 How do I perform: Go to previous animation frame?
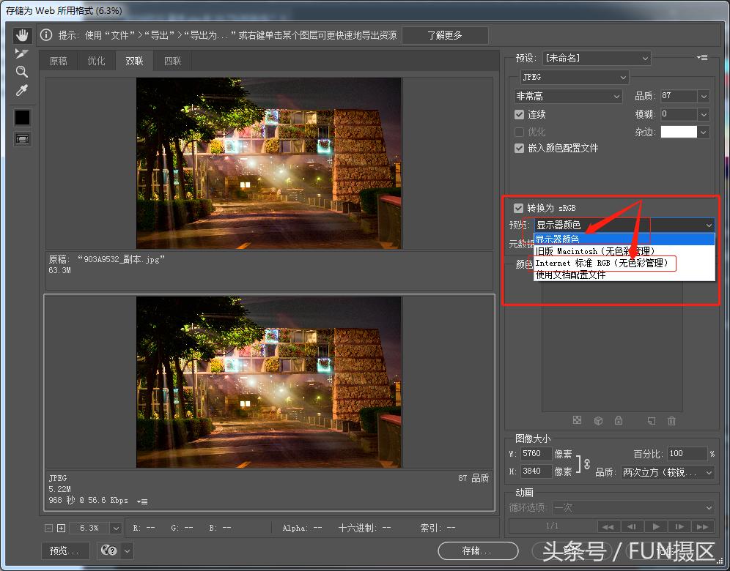pos(632,526)
